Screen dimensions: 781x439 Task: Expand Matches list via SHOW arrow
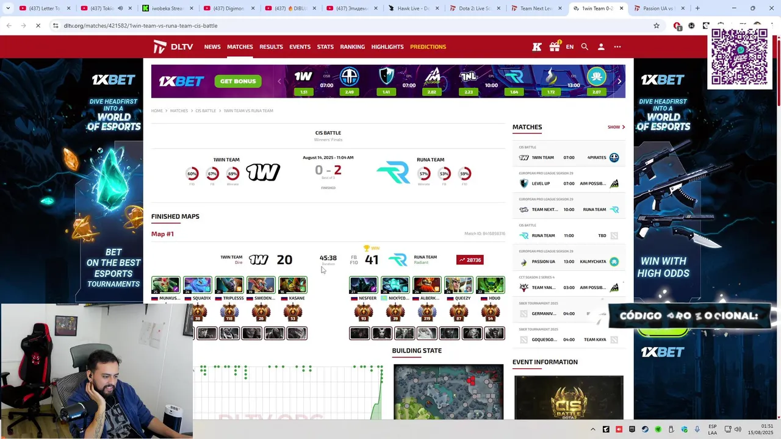[x=616, y=127]
